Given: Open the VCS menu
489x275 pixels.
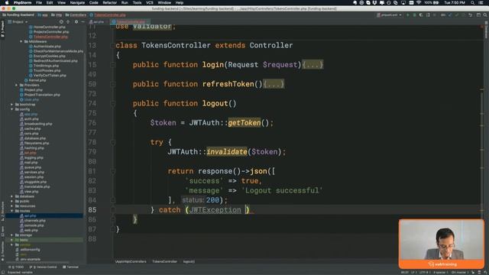Looking at the screenshot, I should coord(150,2).
